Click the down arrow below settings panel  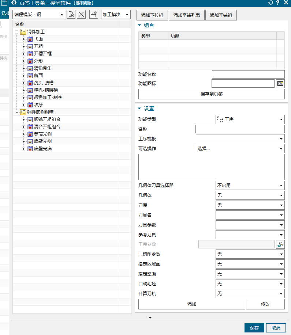click(x=150, y=318)
